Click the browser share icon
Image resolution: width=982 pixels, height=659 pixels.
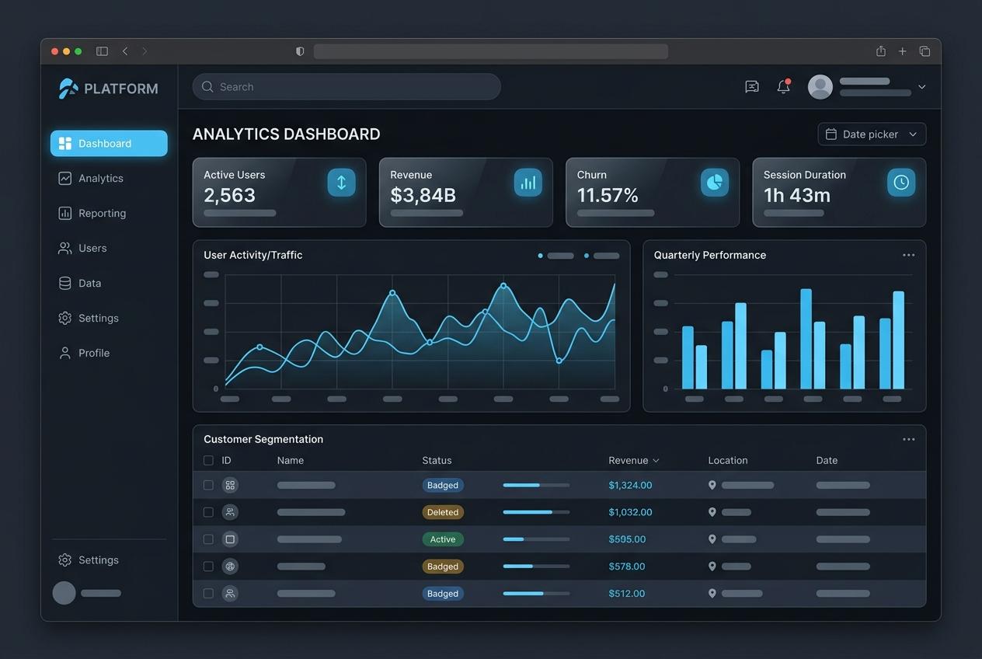point(881,51)
